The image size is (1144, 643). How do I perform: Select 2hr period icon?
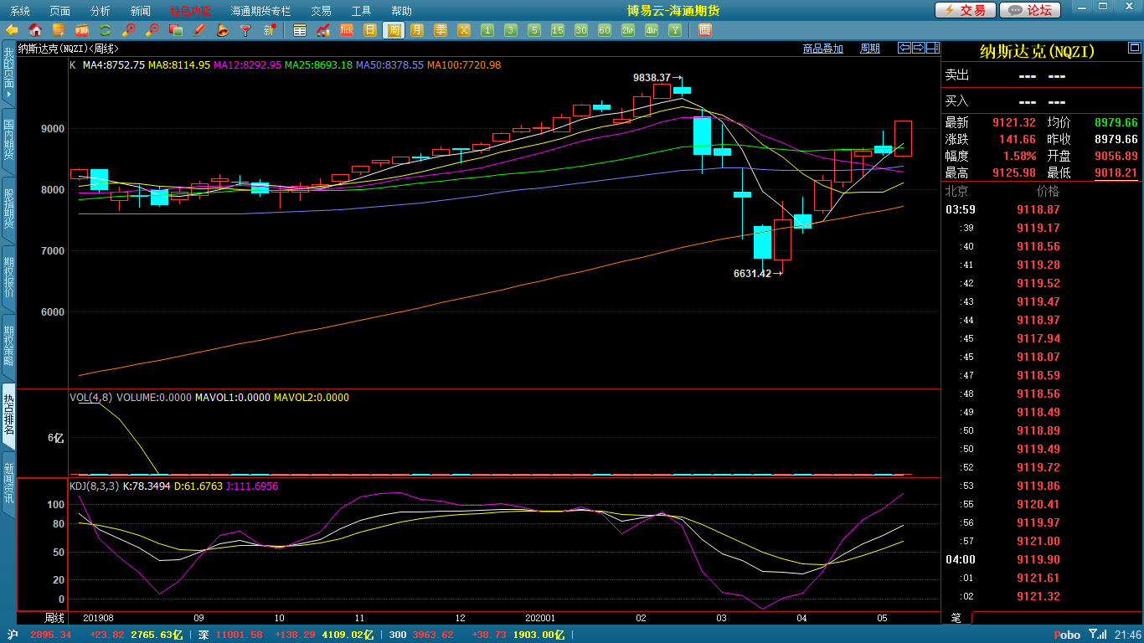tap(628, 30)
